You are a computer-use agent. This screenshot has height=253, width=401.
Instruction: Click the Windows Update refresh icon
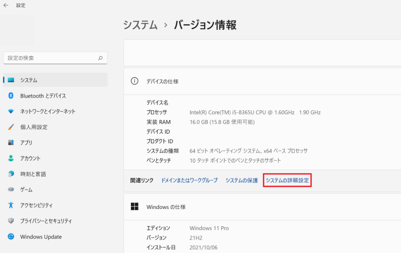tap(11, 236)
